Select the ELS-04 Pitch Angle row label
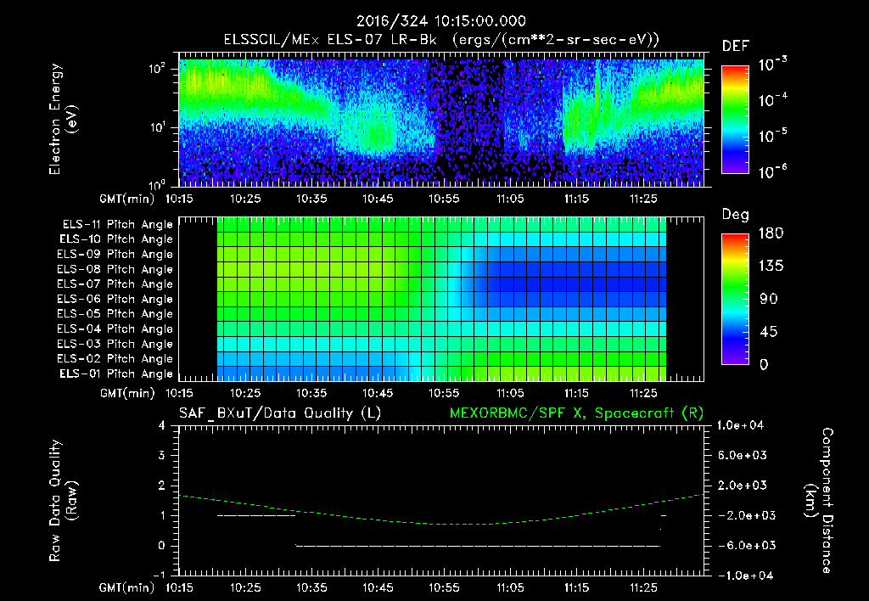This screenshot has height=601, width=869. click(x=115, y=329)
